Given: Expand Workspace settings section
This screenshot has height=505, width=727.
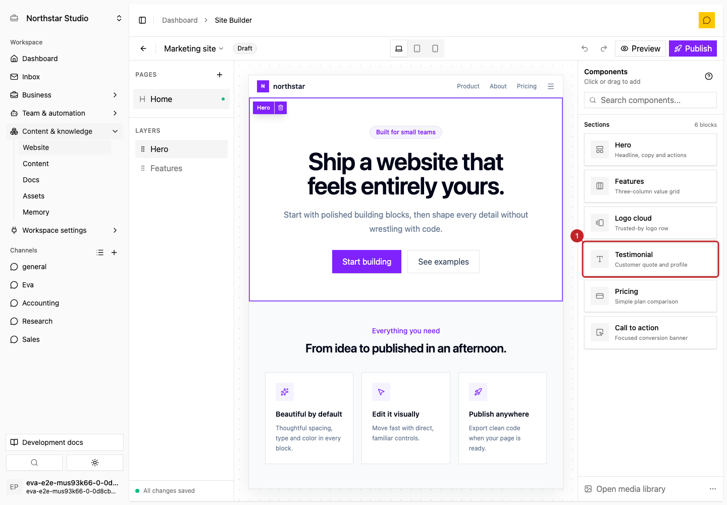Looking at the screenshot, I should click(x=65, y=230).
